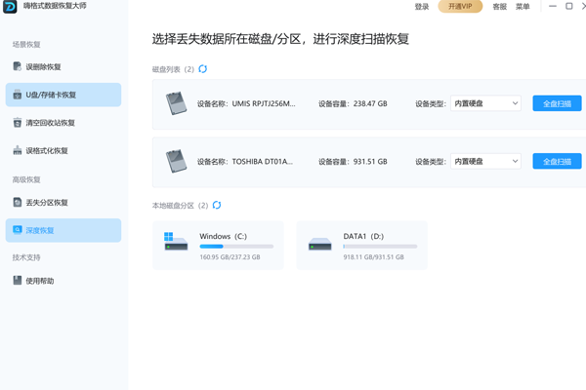Click the DATA1 (D:) usage bar
This screenshot has height=390, width=586.
click(x=380, y=247)
